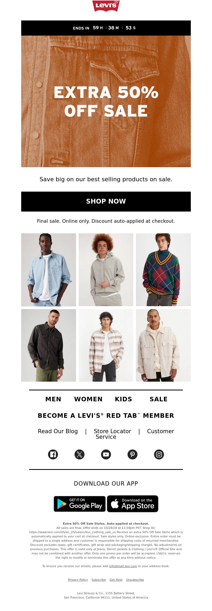Screen dimensions: 212x611
Task: Open the X (Twitter) social icon
Action: coord(79,454)
